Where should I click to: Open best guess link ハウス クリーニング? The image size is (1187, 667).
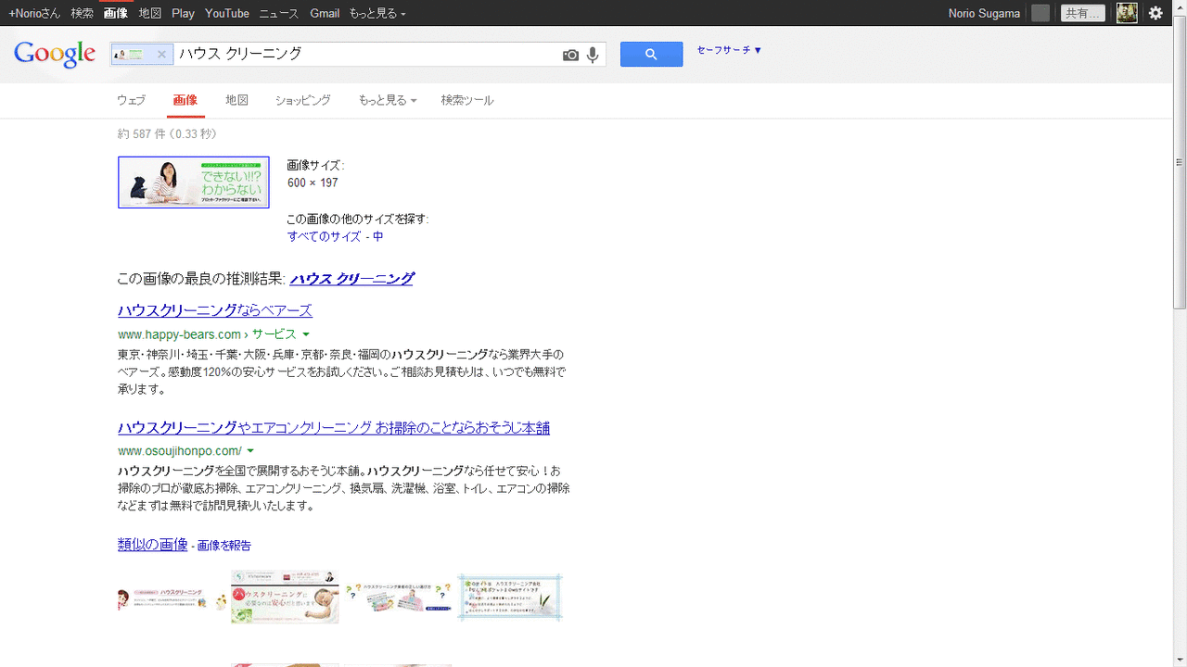tap(352, 278)
